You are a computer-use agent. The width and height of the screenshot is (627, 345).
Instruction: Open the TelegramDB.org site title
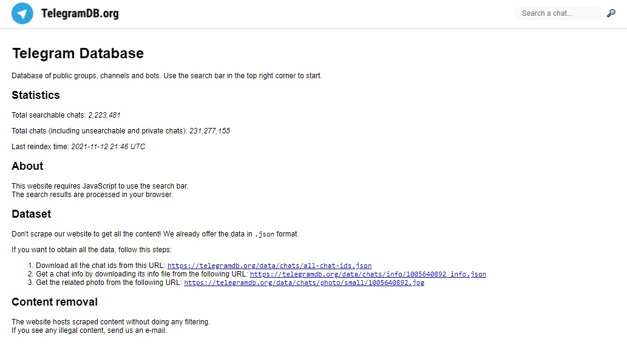pyautogui.click(x=80, y=13)
